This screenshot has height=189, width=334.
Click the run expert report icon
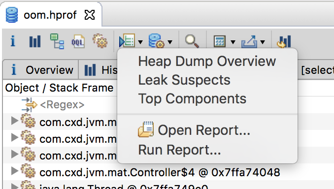click(x=127, y=40)
